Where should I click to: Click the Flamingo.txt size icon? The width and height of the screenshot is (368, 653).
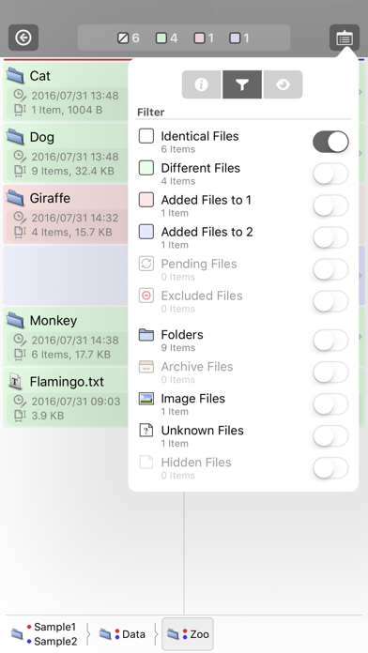pyautogui.click(x=20, y=416)
